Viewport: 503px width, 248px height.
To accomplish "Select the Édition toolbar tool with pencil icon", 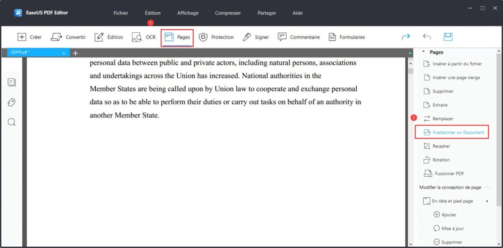I will (x=109, y=37).
